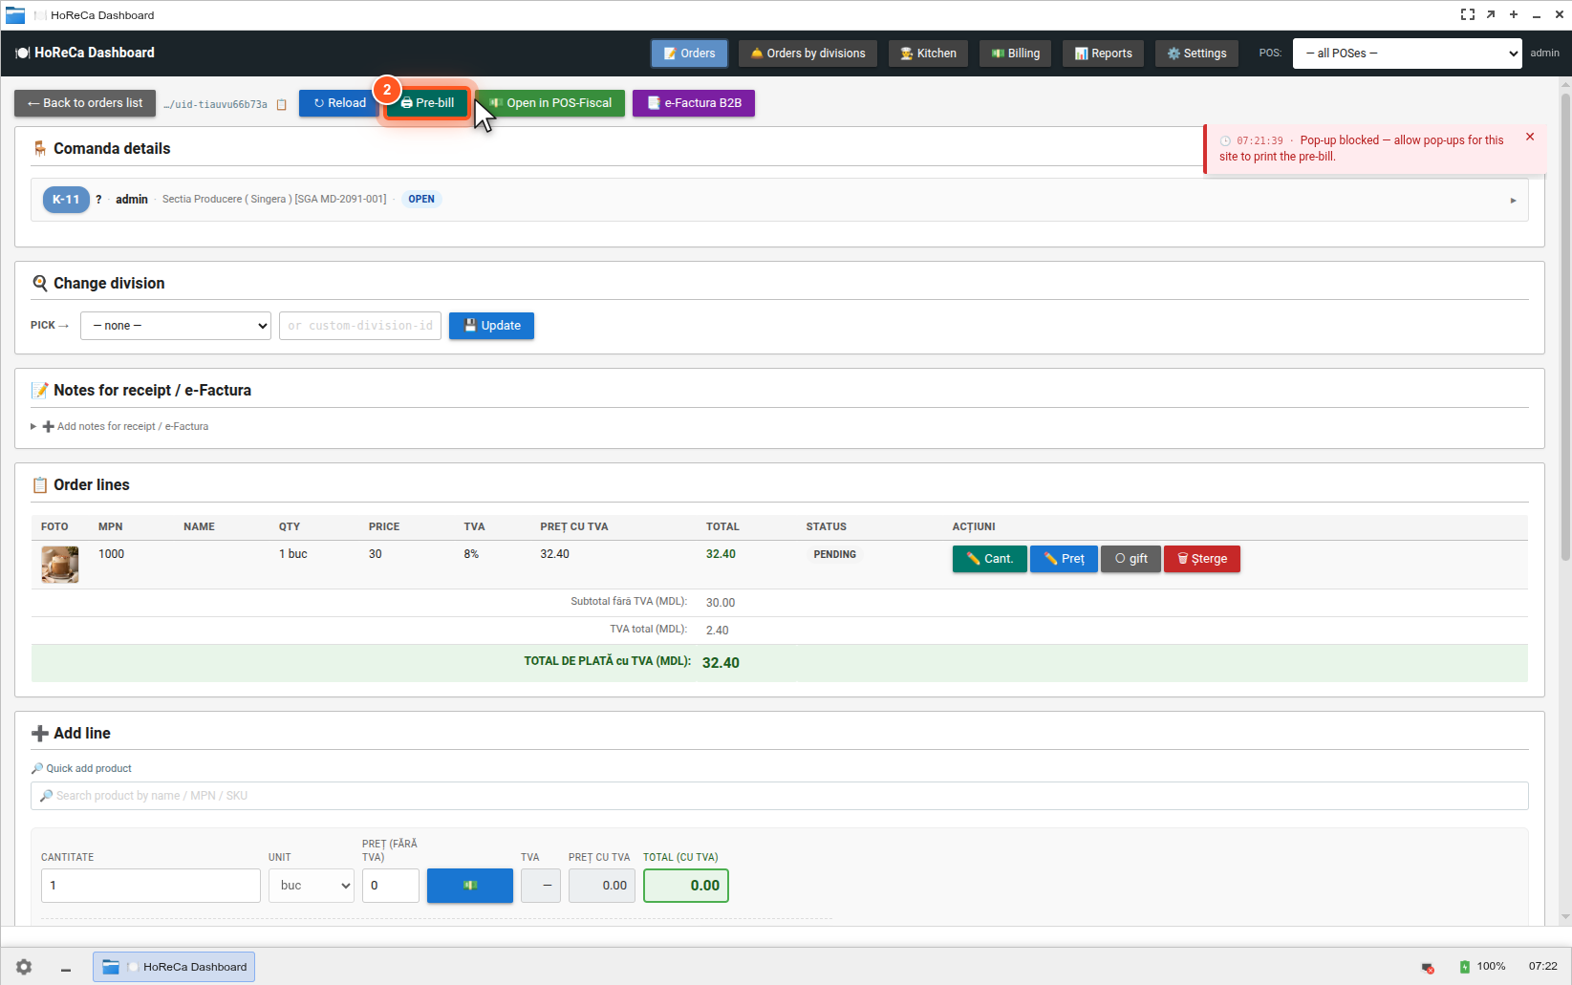Image resolution: width=1572 pixels, height=985 pixels.
Task: Open the product photo thumbnail for MPN 1000
Action: (x=60, y=565)
